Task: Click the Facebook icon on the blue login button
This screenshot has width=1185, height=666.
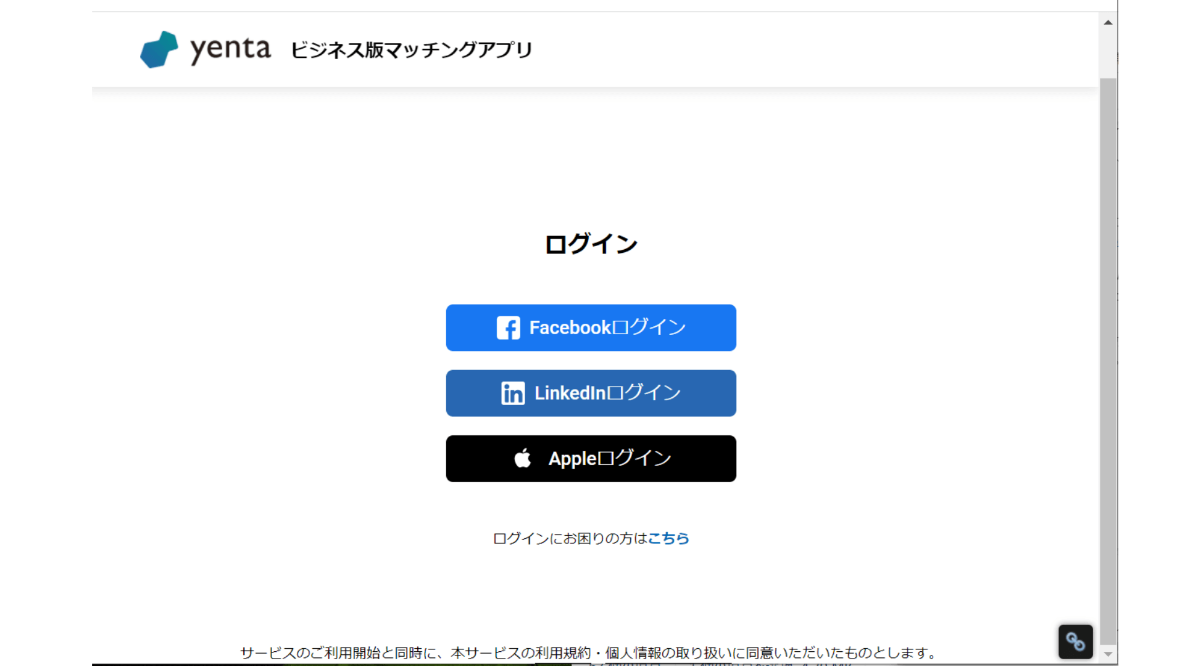Action: coord(509,327)
